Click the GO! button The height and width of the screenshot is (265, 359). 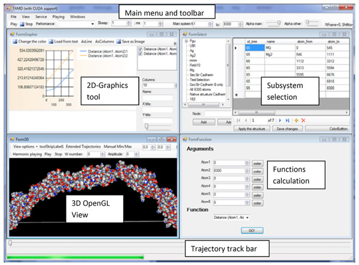(252, 230)
